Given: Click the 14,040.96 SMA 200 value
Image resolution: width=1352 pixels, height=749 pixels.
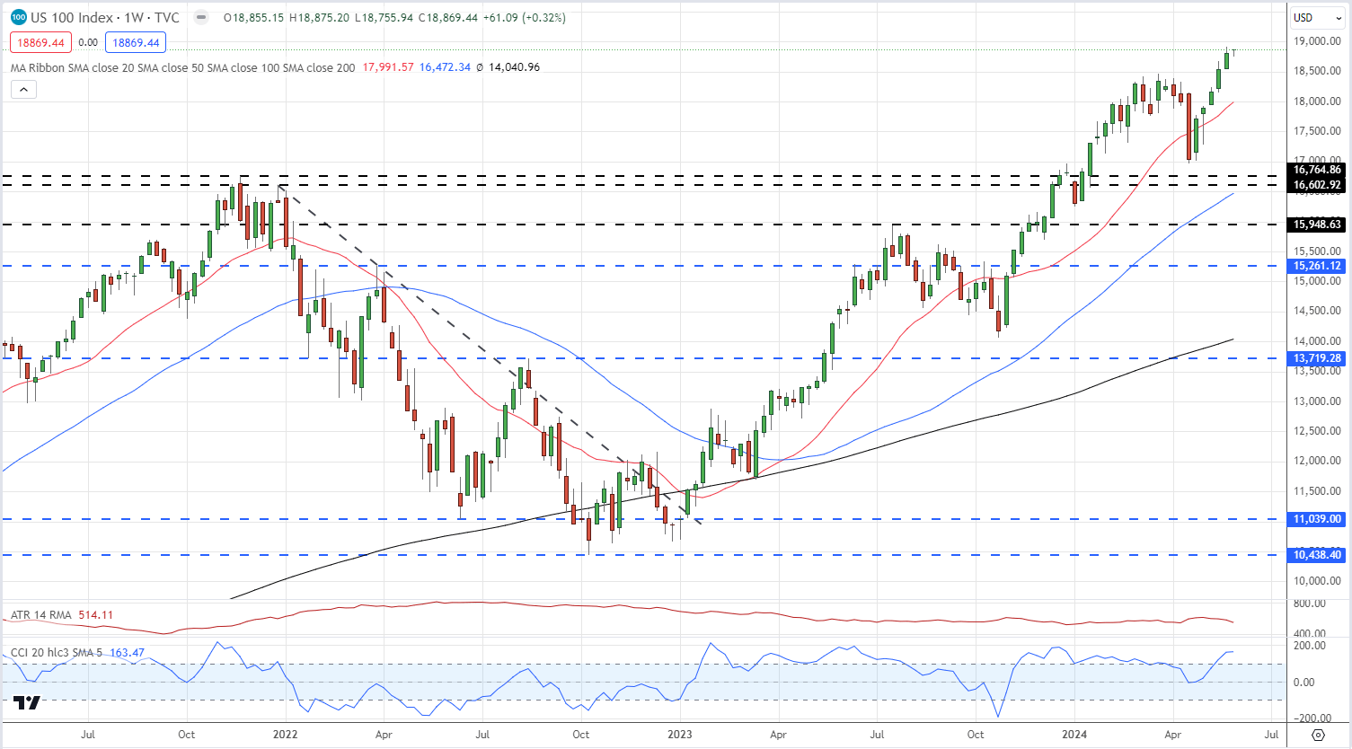Looking at the screenshot, I should [514, 67].
